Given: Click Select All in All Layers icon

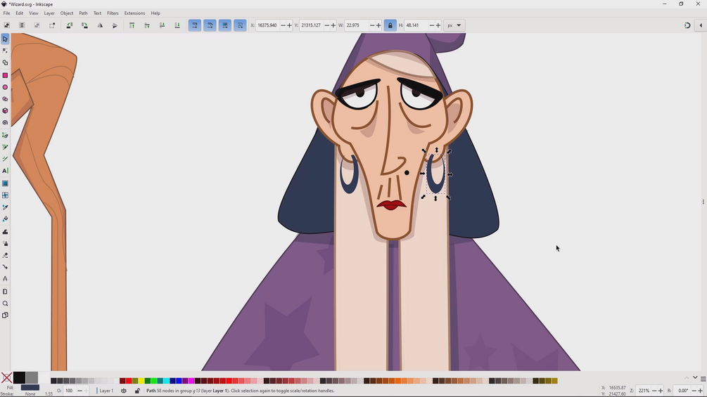Looking at the screenshot, I should [x=22, y=25].
